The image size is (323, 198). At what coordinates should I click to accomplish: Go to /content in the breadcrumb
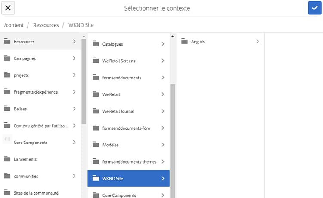point(14,25)
